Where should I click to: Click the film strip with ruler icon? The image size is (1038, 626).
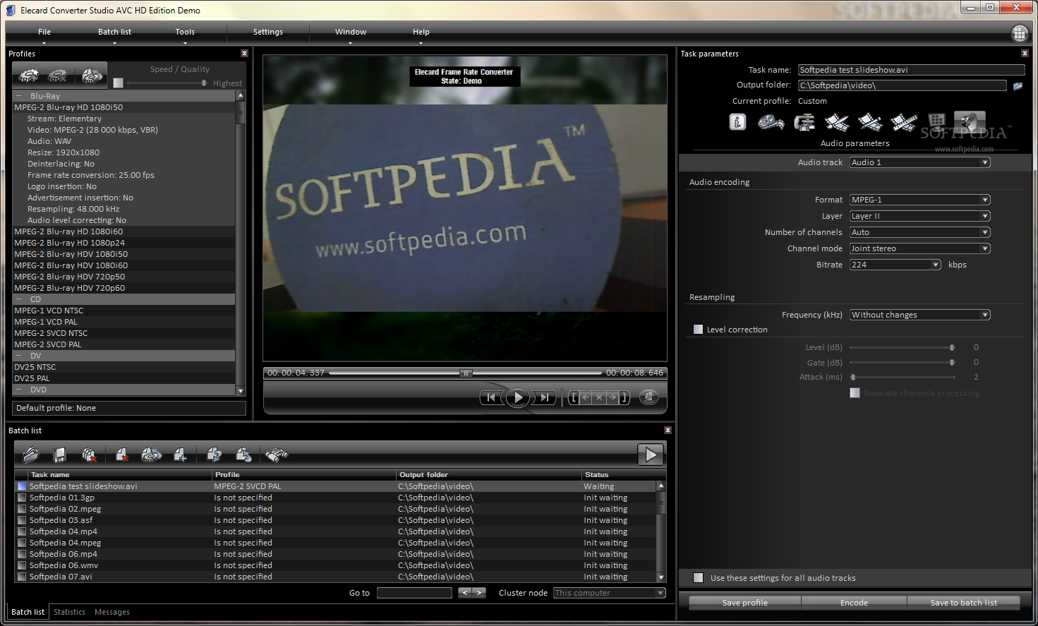[903, 123]
